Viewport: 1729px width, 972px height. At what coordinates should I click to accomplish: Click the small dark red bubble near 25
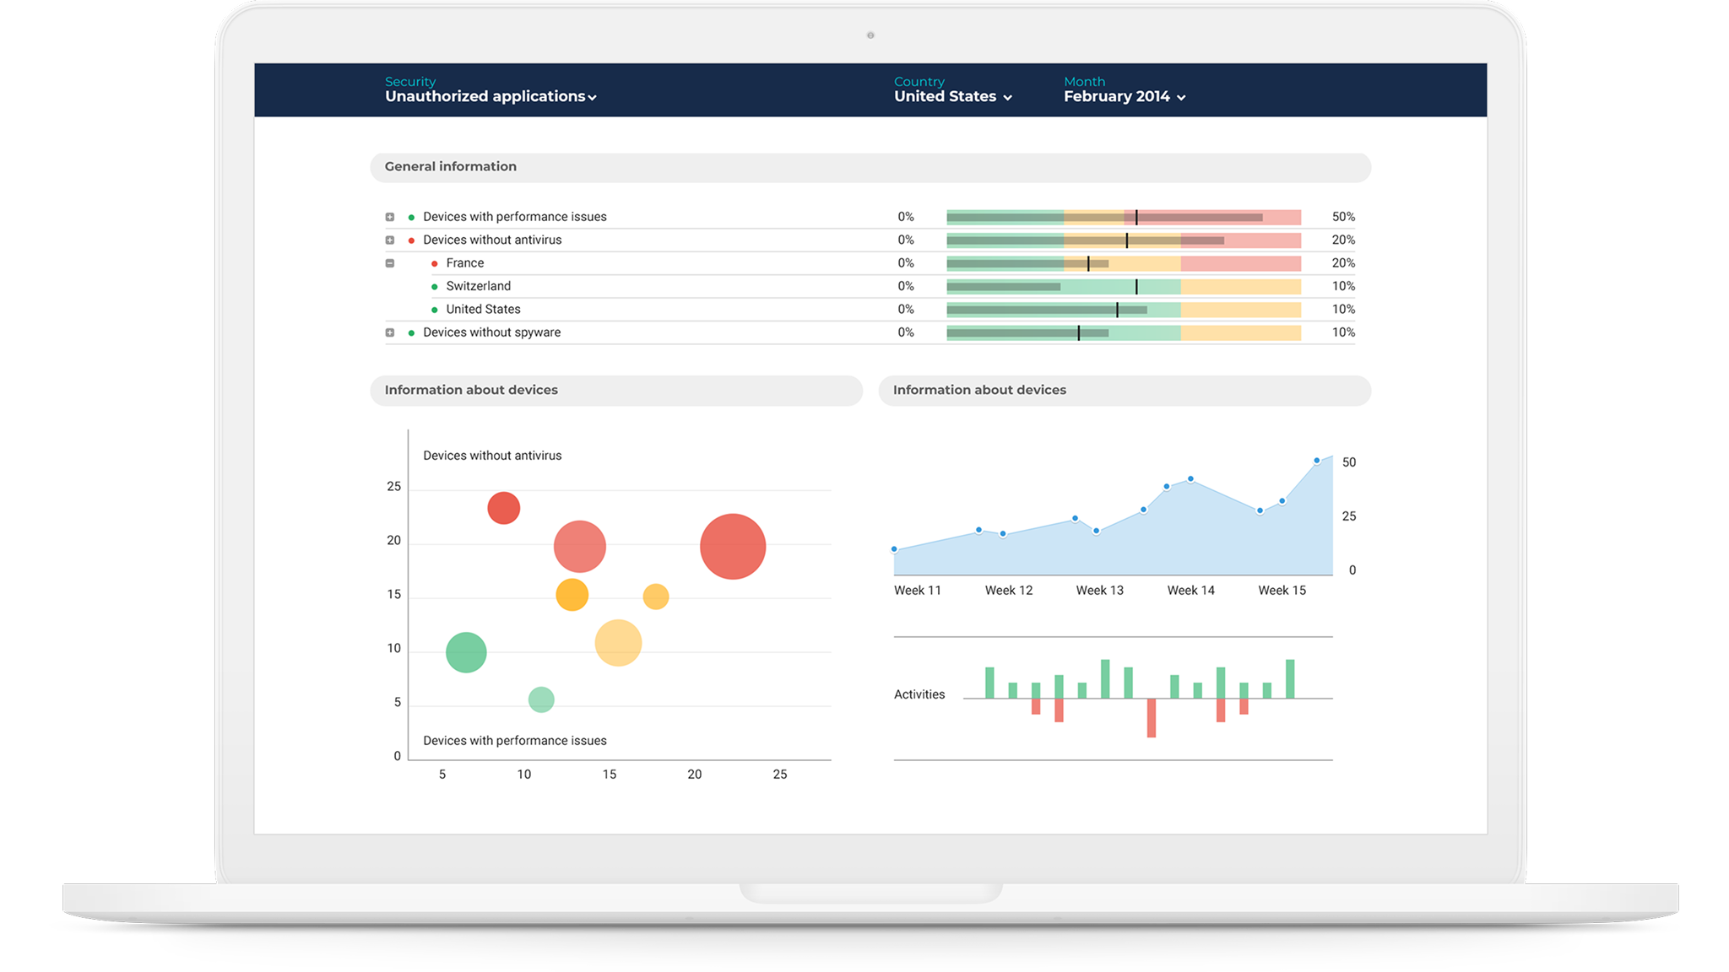pyautogui.click(x=504, y=508)
